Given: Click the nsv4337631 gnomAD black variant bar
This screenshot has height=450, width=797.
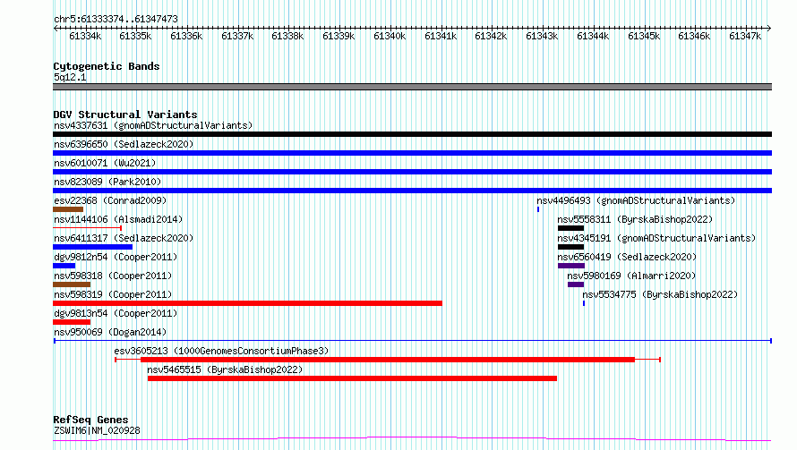Looking at the screenshot, I should [x=412, y=134].
